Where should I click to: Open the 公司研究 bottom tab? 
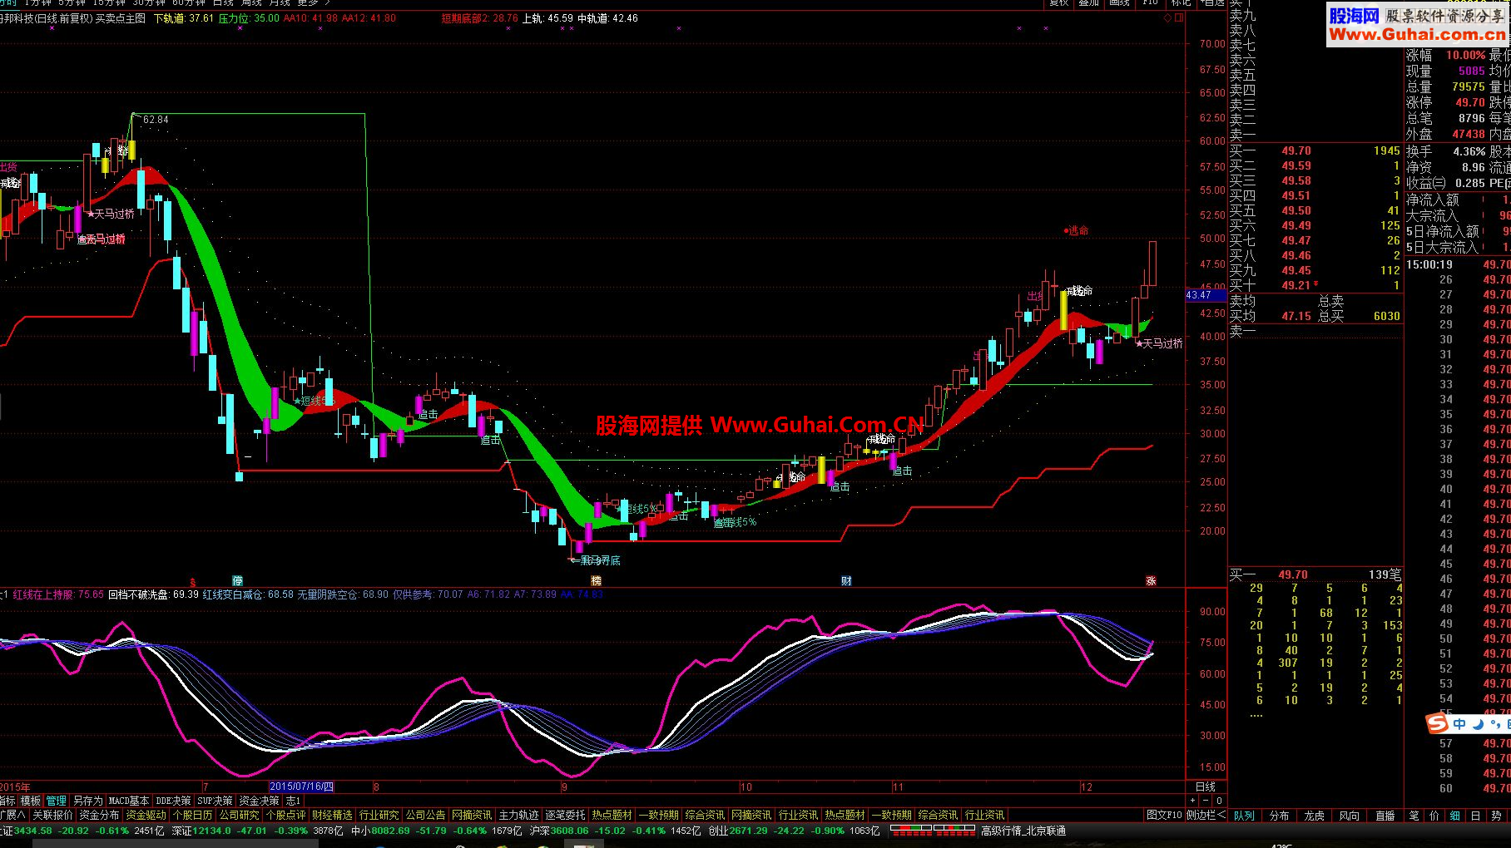pos(240,816)
